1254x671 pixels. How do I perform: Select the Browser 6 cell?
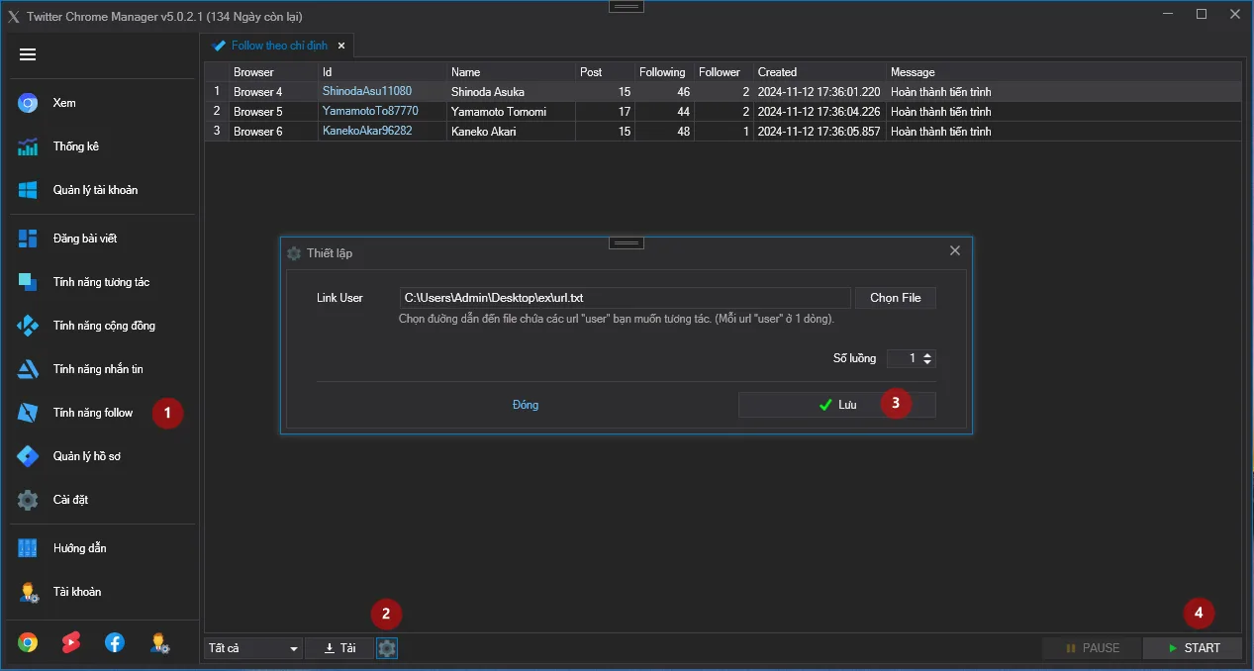tap(273, 132)
